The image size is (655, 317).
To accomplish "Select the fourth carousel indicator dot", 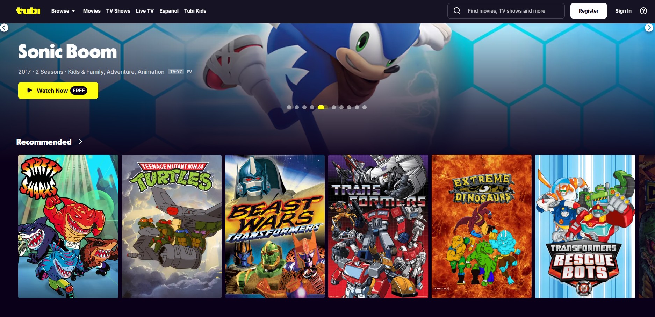I will (x=312, y=107).
